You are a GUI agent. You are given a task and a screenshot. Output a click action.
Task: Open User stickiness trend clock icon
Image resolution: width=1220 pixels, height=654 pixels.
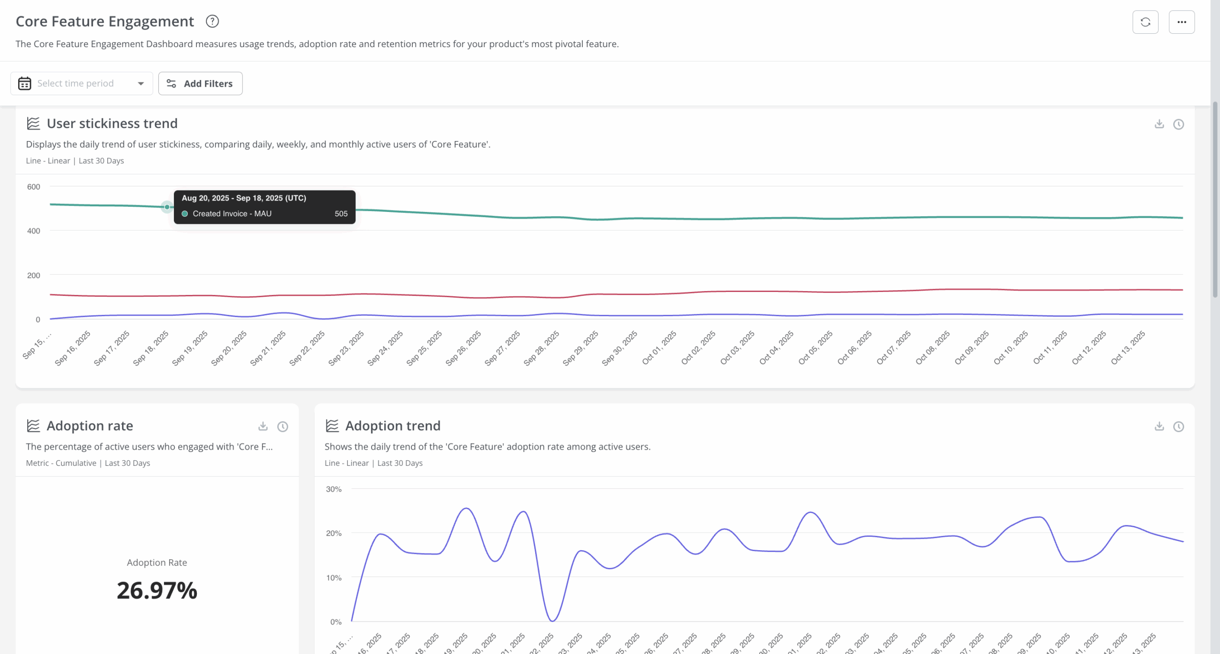point(1178,124)
